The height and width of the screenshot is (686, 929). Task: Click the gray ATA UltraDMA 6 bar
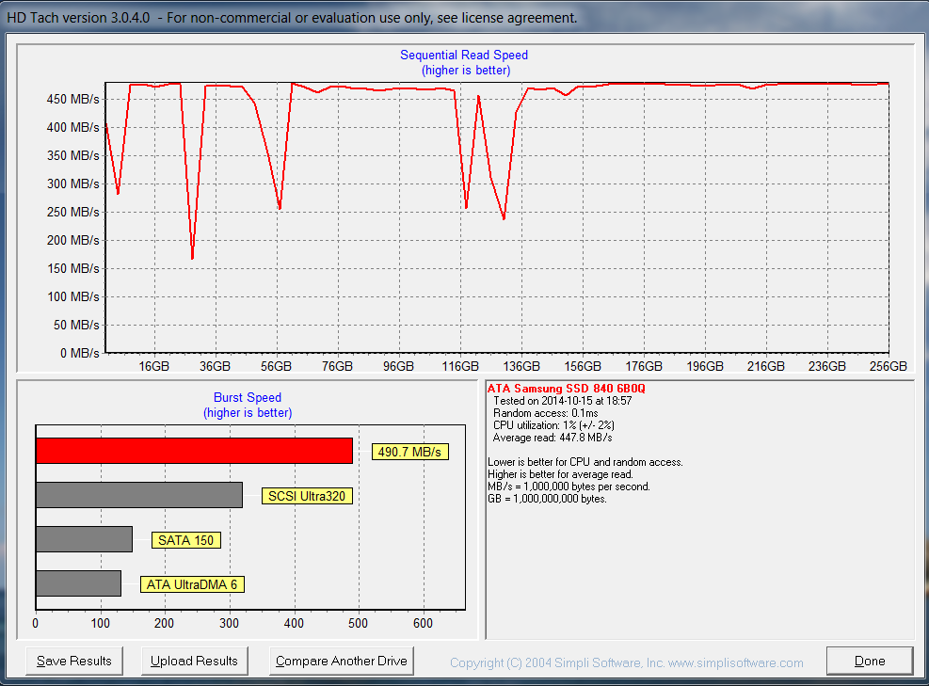(78, 582)
